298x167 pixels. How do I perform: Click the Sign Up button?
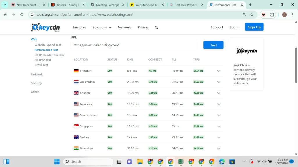(254, 27)
